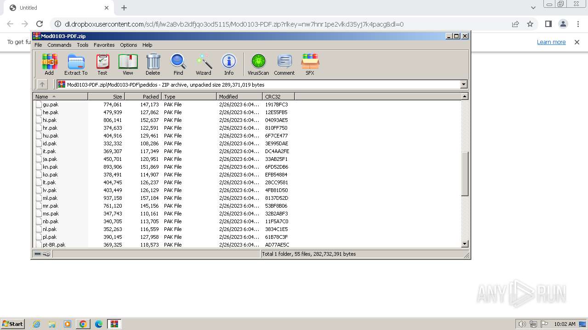The image size is (588, 330).
Task: Click the Chrome address bar URL
Action: [234, 24]
